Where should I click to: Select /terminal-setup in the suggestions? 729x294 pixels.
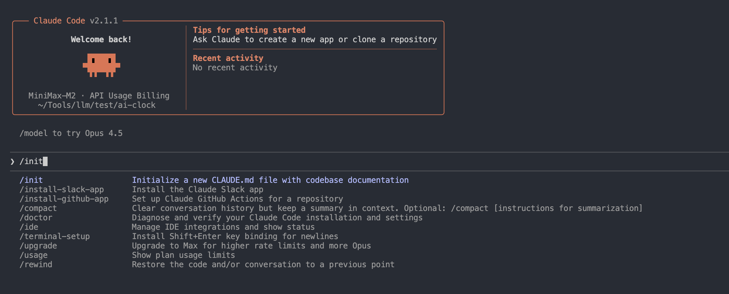[x=55, y=236]
